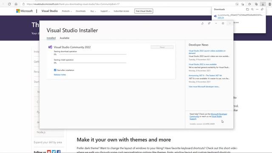Open Visual Studio 2022 launch videos news link
This screenshot has width=272, height=153.
pos(207,52)
